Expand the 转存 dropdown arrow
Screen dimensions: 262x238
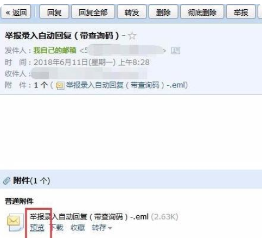click(x=110, y=228)
